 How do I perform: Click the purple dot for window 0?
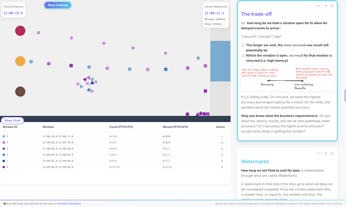click(4, 167)
